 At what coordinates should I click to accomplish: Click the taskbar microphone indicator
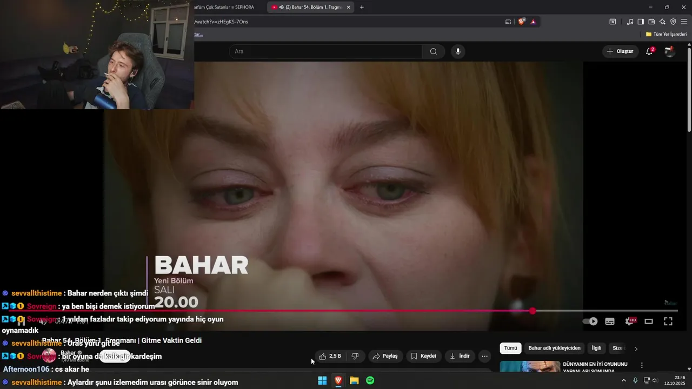pyautogui.click(x=635, y=380)
